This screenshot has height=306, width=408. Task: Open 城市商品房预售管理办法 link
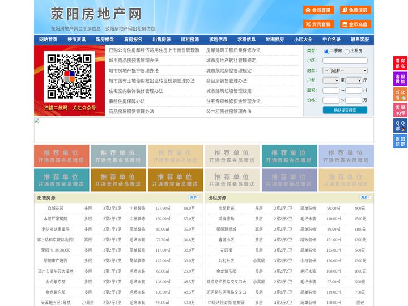pos(134,61)
